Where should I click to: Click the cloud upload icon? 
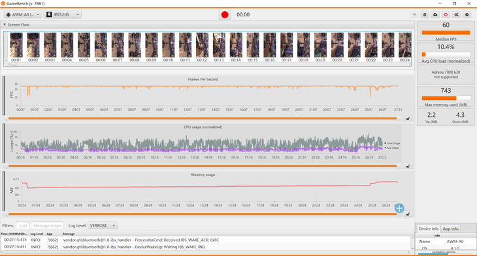click(x=435, y=14)
